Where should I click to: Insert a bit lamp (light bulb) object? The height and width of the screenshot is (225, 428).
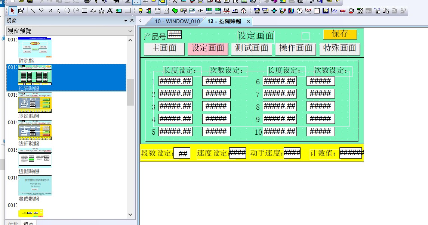(x=141, y=10)
